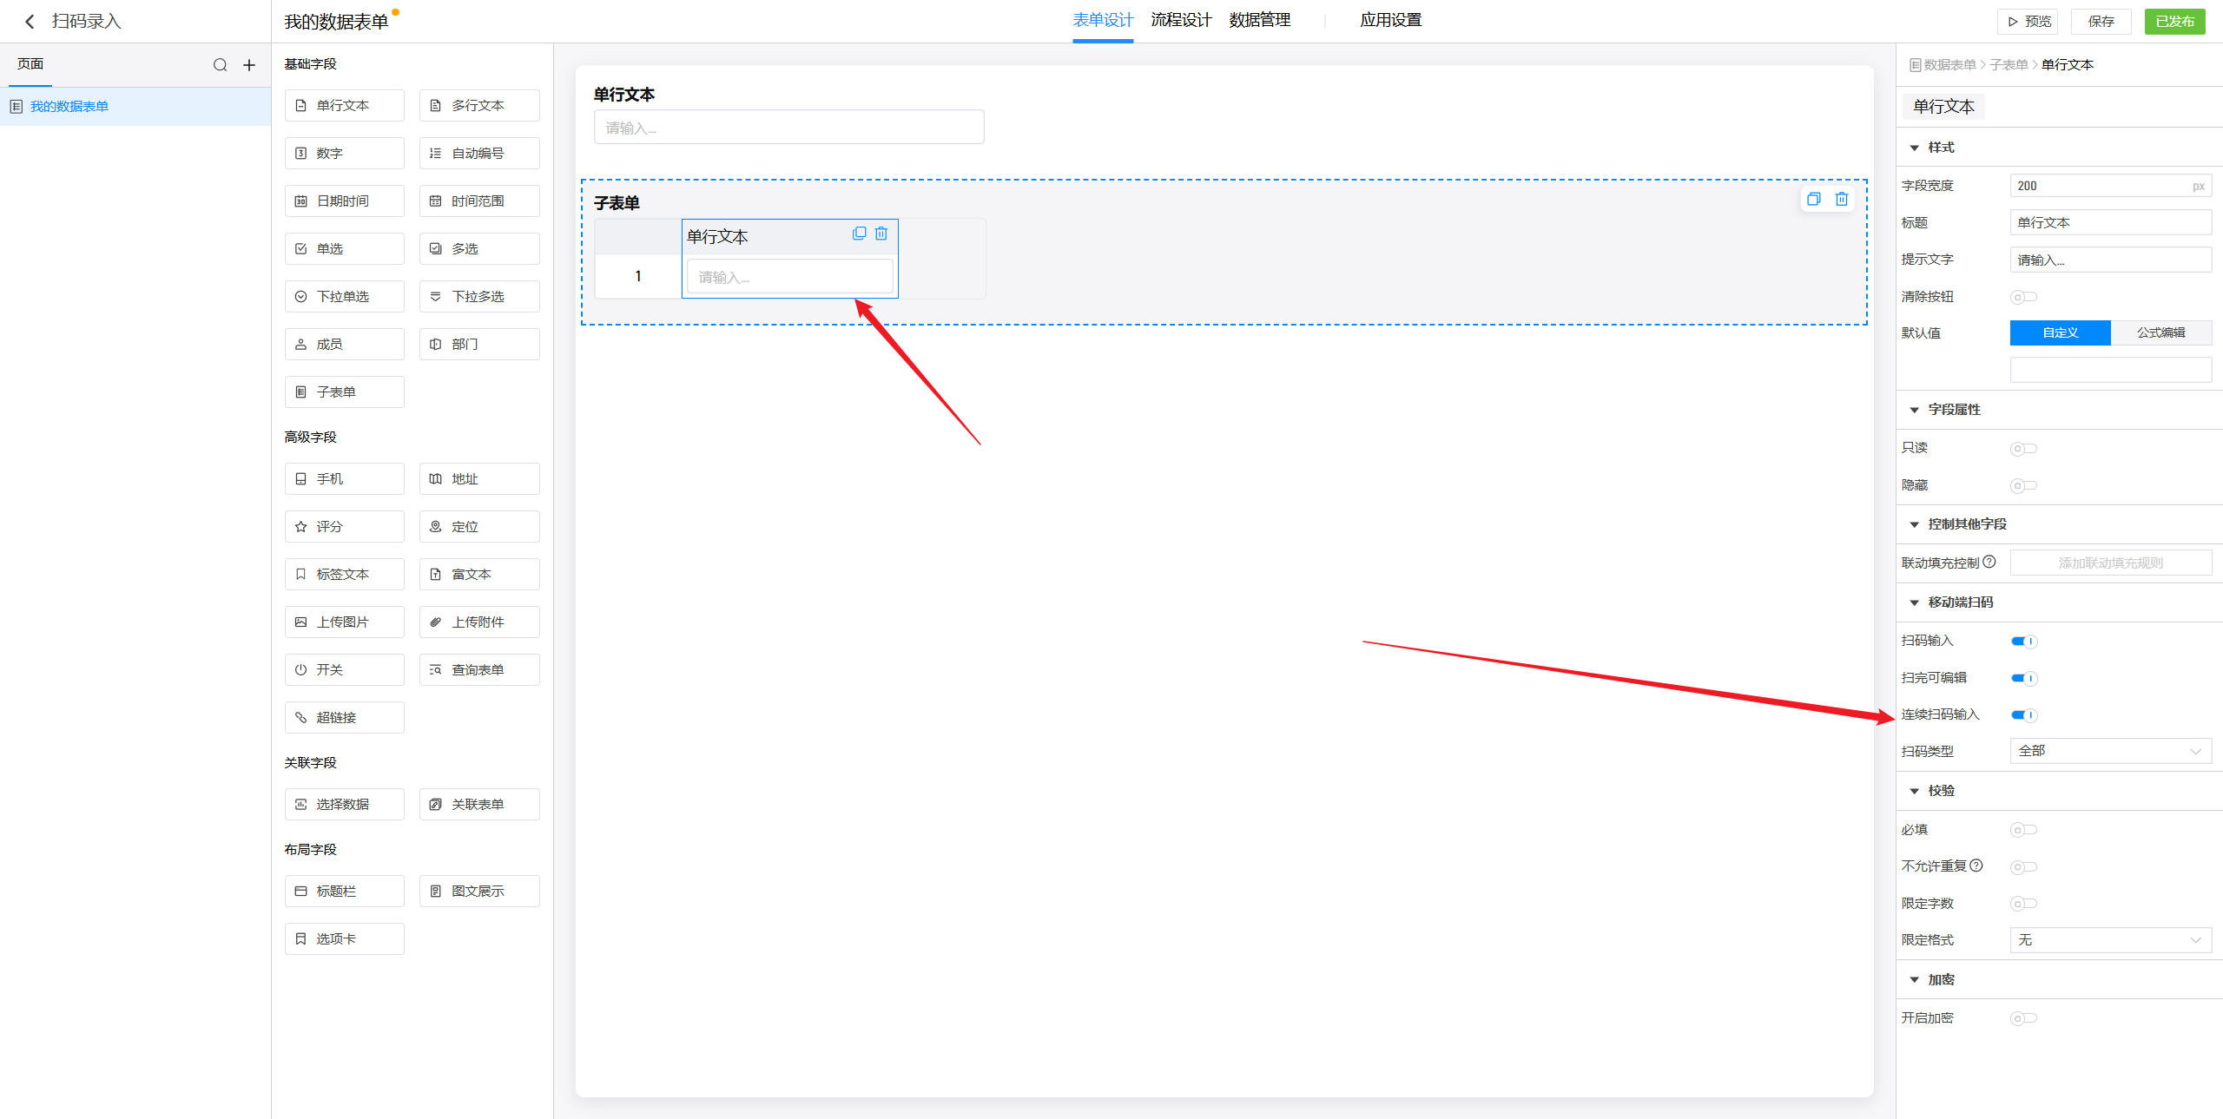Delete the 单行文本 column in subform
Viewport: 2223px width, 1119px height.
tap(881, 234)
